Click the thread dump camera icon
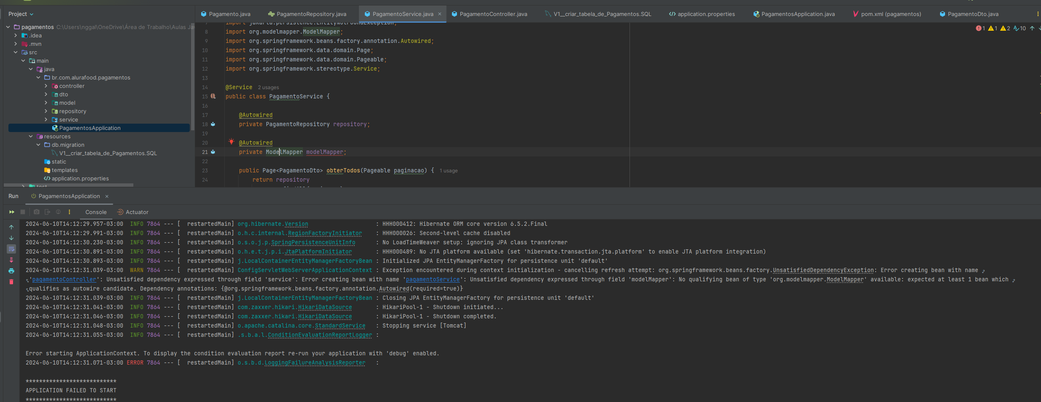 click(x=37, y=212)
